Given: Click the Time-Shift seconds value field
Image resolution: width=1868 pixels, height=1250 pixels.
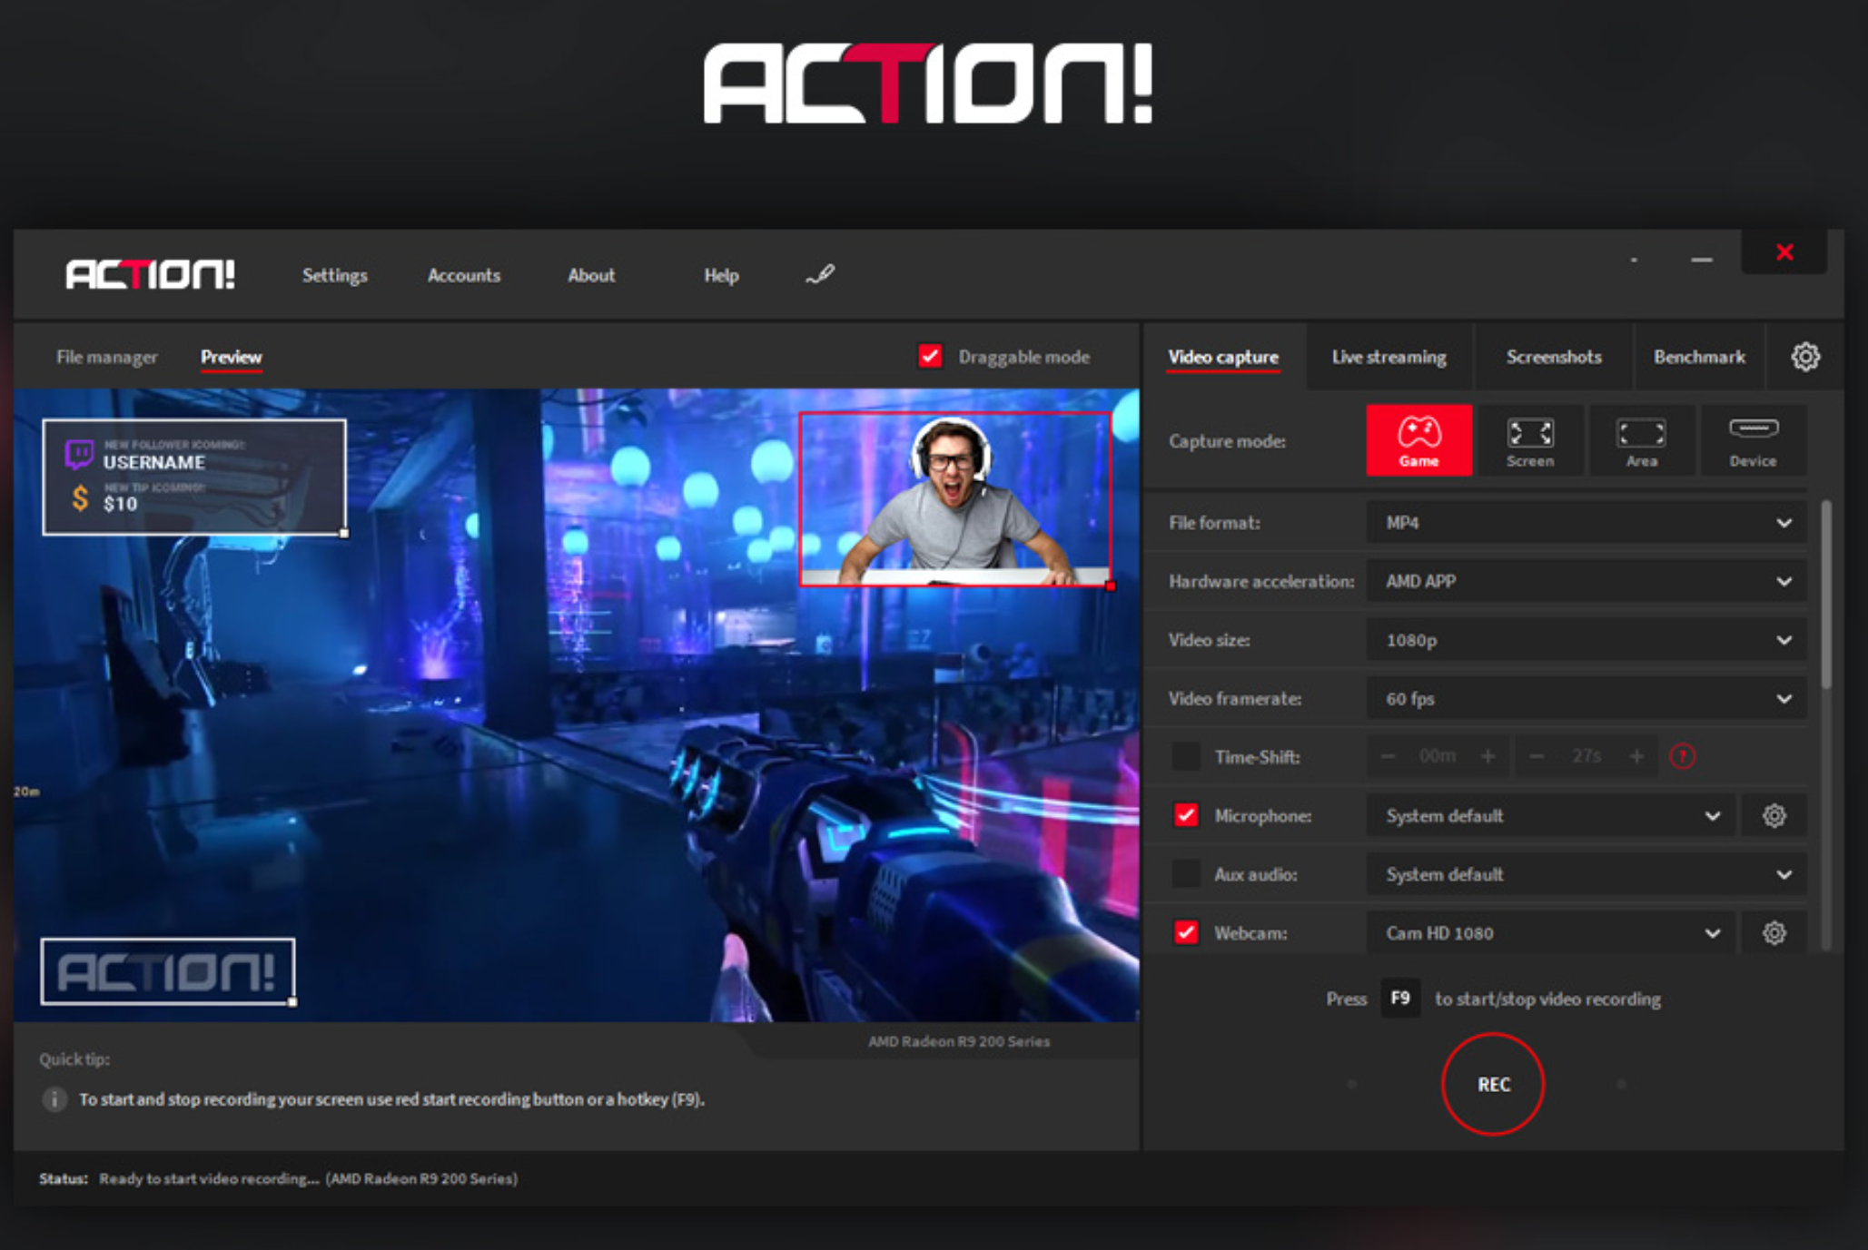Looking at the screenshot, I should coord(1586,756).
